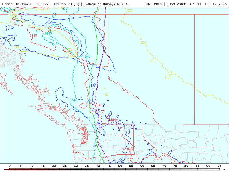The image size is (229, 171).
Task: Click "College of DuPage NEXLAB" in header
Action: pyautogui.click(x=106, y=4)
